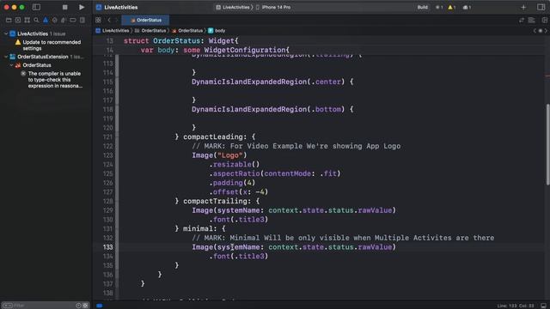550x309 pixels.
Task: Click the red error marker in scroll gutter
Action: pyautogui.click(x=547, y=76)
